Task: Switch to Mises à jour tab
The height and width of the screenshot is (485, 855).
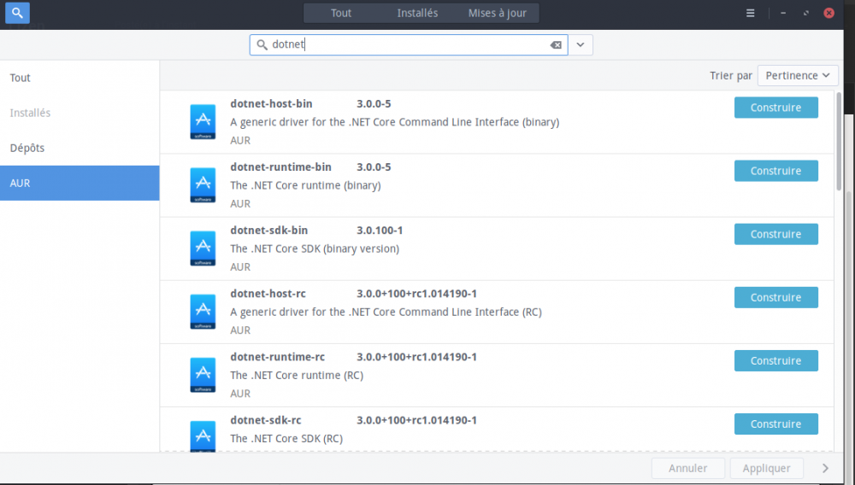Action: pyautogui.click(x=498, y=13)
